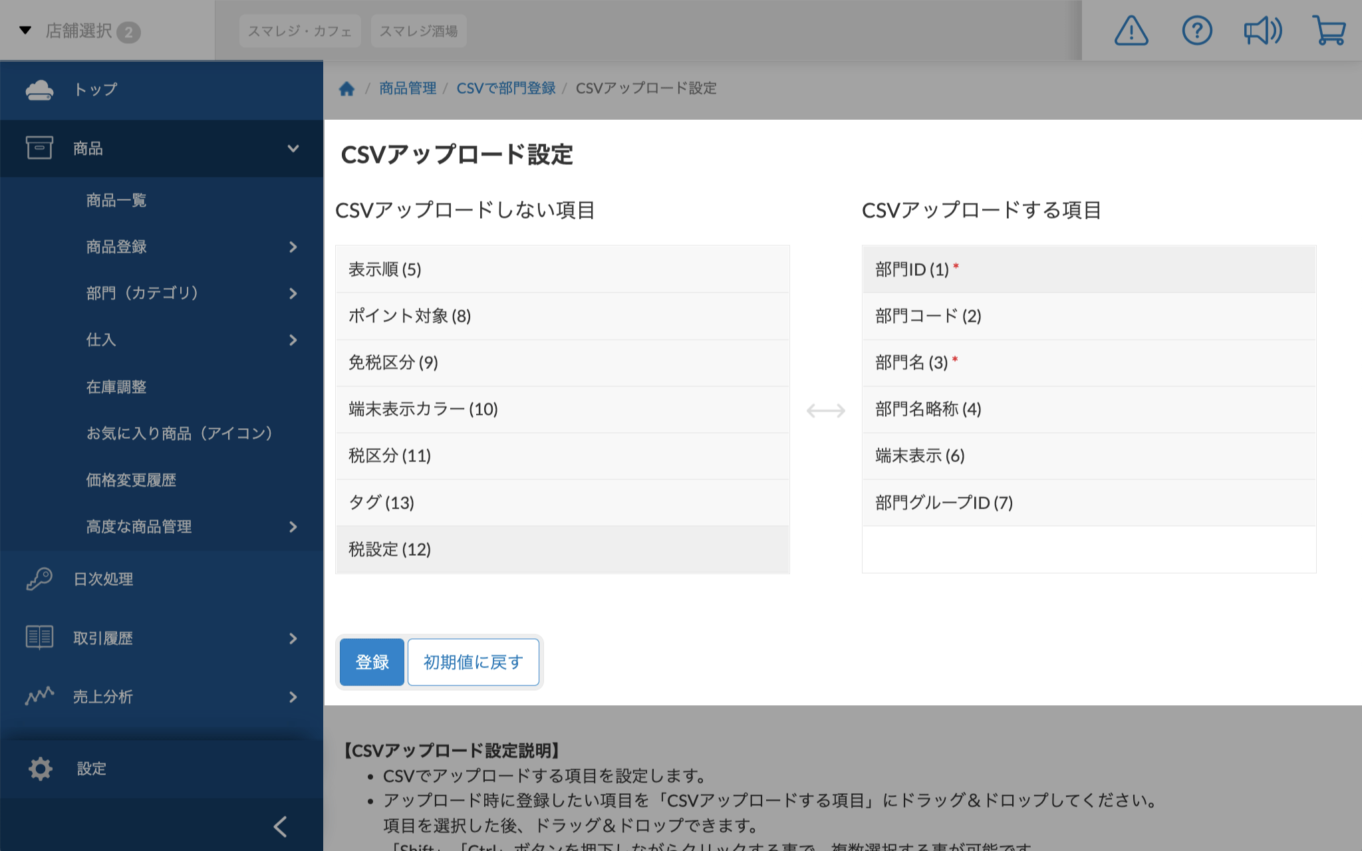The height and width of the screenshot is (851, 1362).
Task: Select the 端末表示 (6) item
Action: coord(1089,455)
